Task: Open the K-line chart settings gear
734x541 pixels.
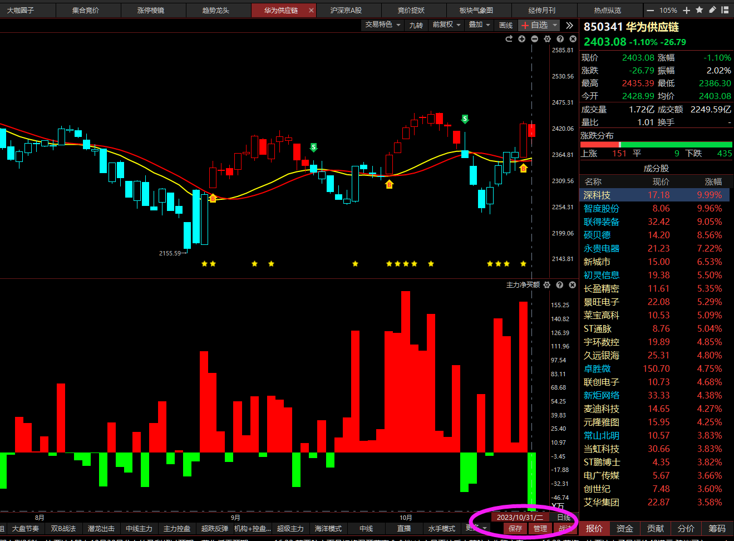Action: click(547, 39)
